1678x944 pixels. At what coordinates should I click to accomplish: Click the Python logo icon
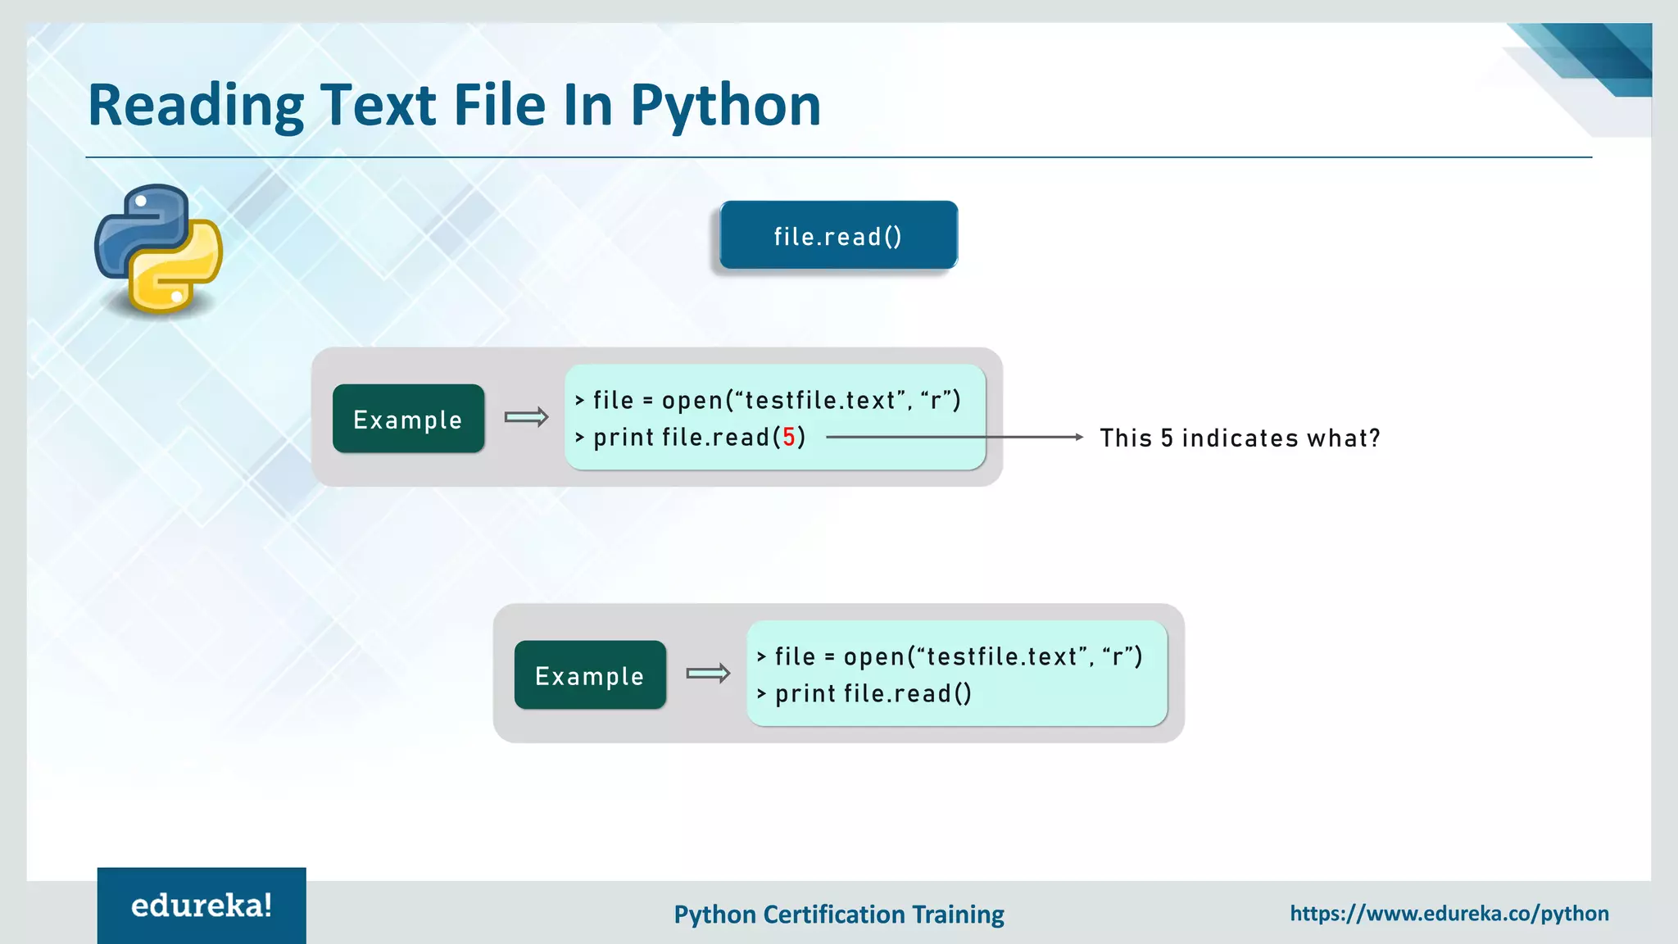click(x=158, y=248)
